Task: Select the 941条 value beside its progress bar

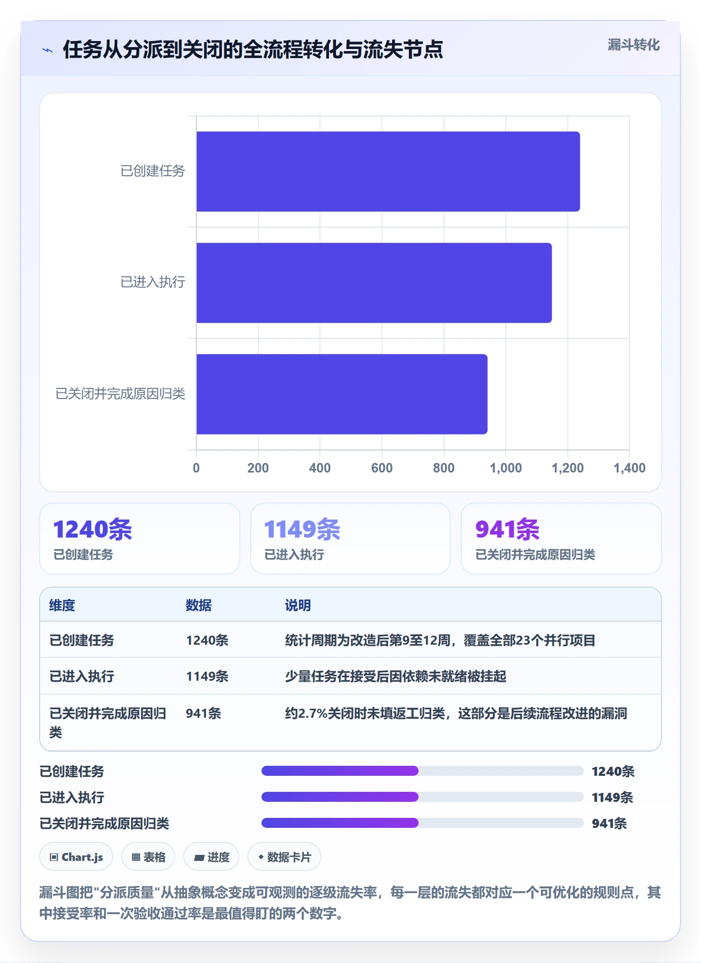Action: click(609, 823)
